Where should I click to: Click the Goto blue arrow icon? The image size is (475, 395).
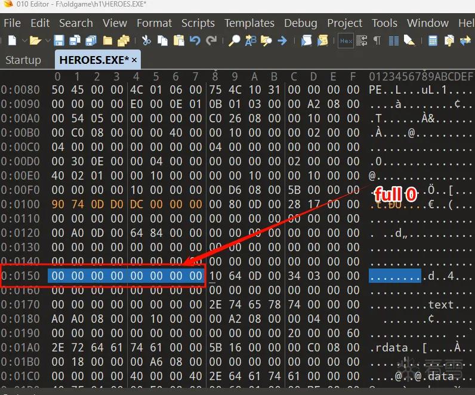pyautogui.click(x=282, y=41)
